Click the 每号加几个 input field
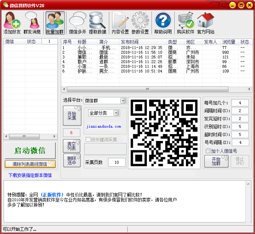255x234 pixels. pos(240,103)
